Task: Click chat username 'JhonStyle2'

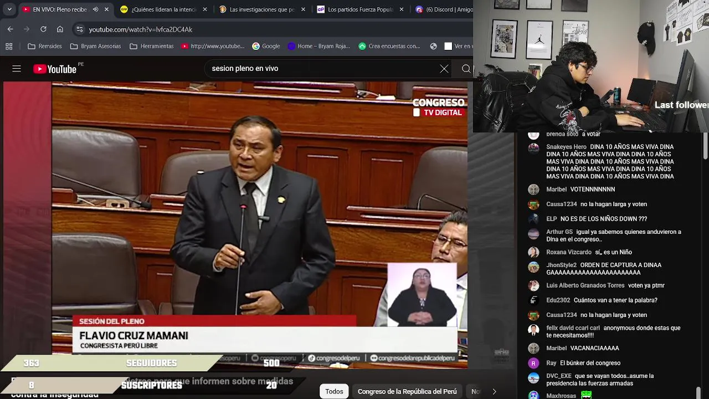Action: [x=561, y=265]
